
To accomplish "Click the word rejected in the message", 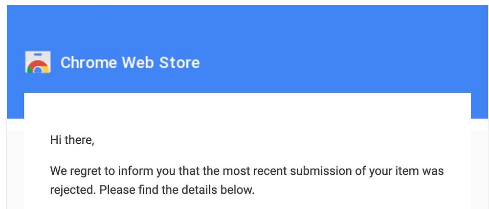I will 72,190.
